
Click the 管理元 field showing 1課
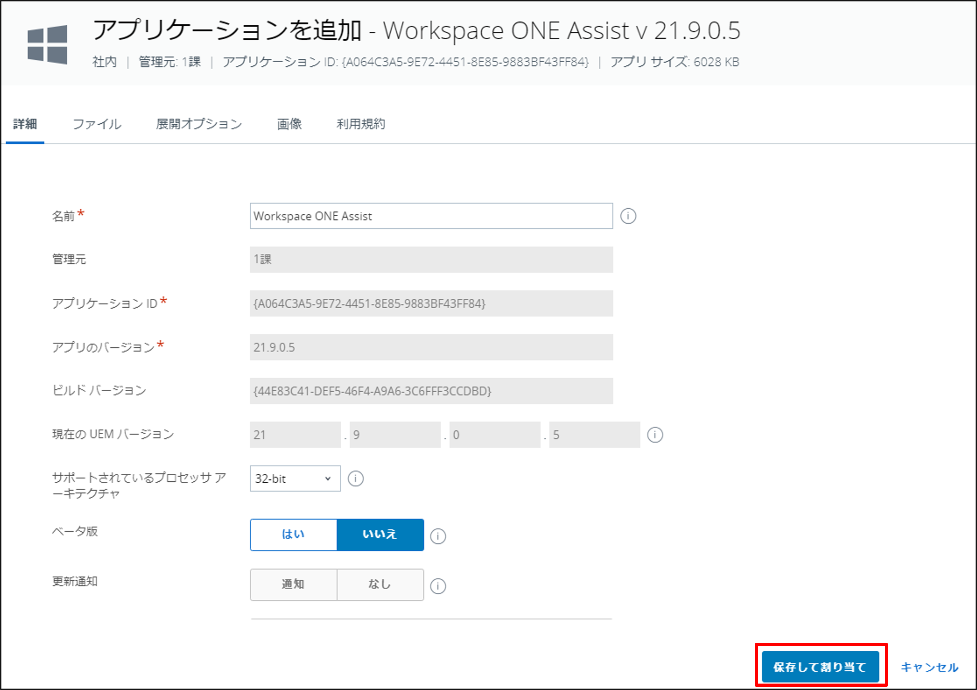[431, 259]
